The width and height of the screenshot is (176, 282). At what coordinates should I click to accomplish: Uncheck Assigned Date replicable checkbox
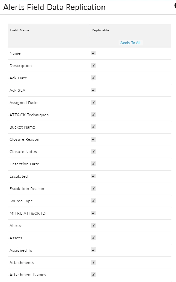(93, 102)
